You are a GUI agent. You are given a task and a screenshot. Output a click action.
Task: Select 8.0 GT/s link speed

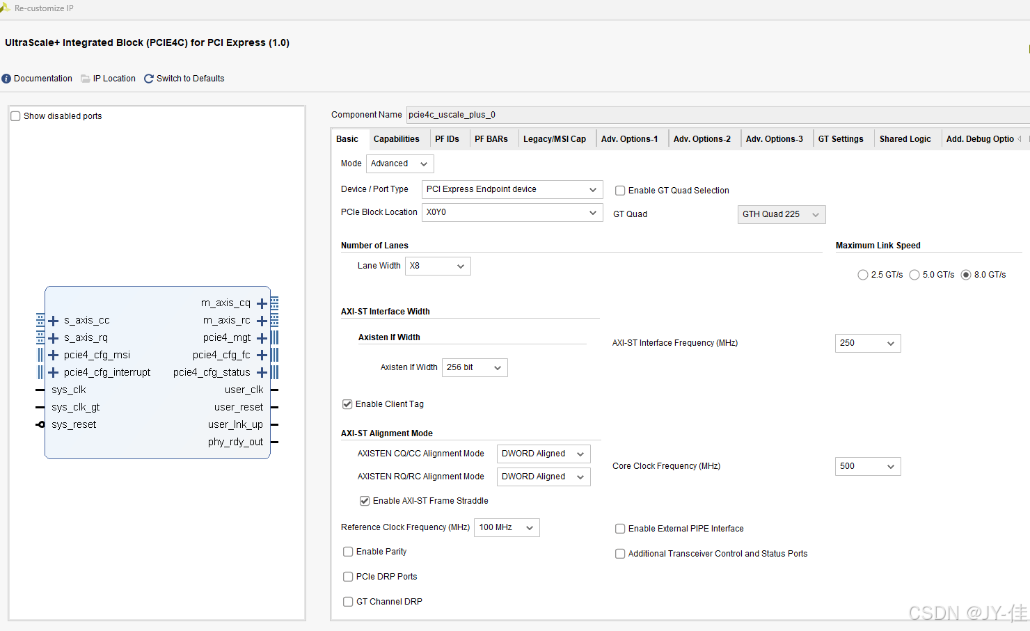966,275
